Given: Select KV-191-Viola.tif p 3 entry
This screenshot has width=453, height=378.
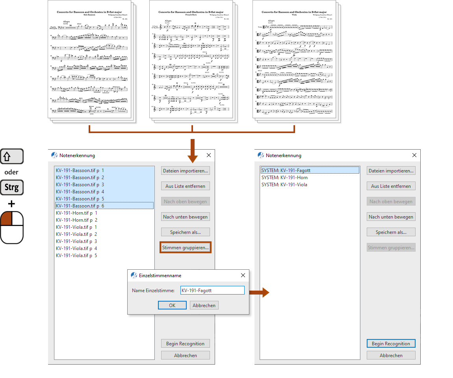Looking at the screenshot, I should point(76,241).
